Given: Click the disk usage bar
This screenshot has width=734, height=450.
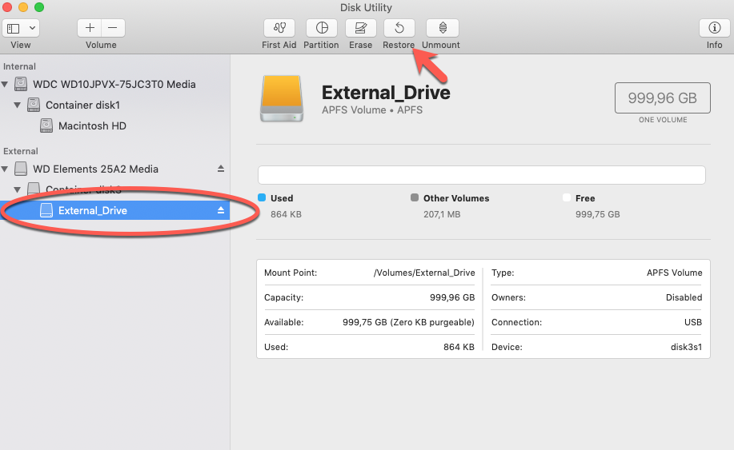Looking at the screenshot, I should pos(482,175).
